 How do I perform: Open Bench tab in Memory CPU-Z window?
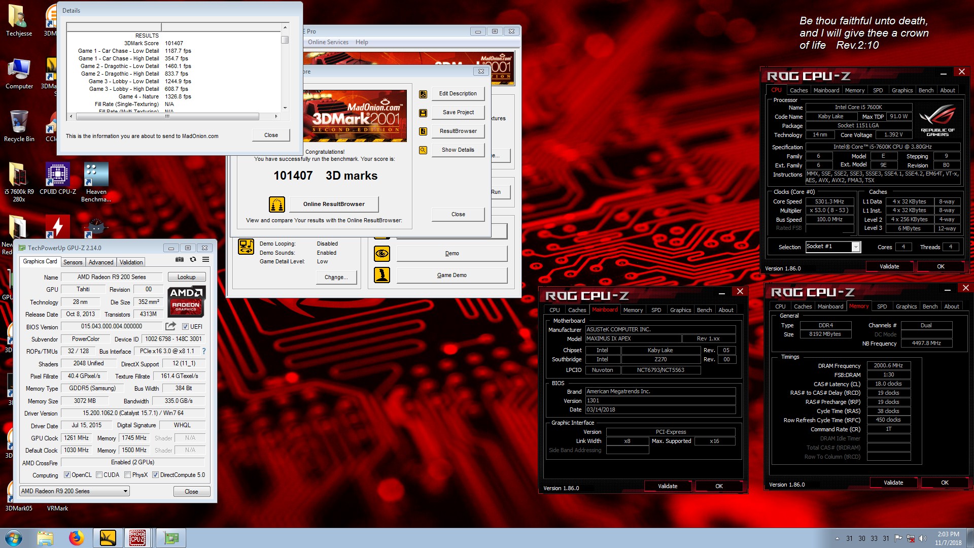pos(930,306)
